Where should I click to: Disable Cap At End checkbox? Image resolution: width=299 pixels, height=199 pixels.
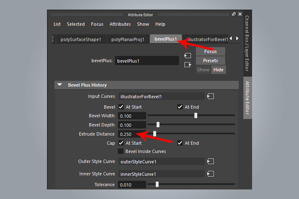[x=180, y=143]
